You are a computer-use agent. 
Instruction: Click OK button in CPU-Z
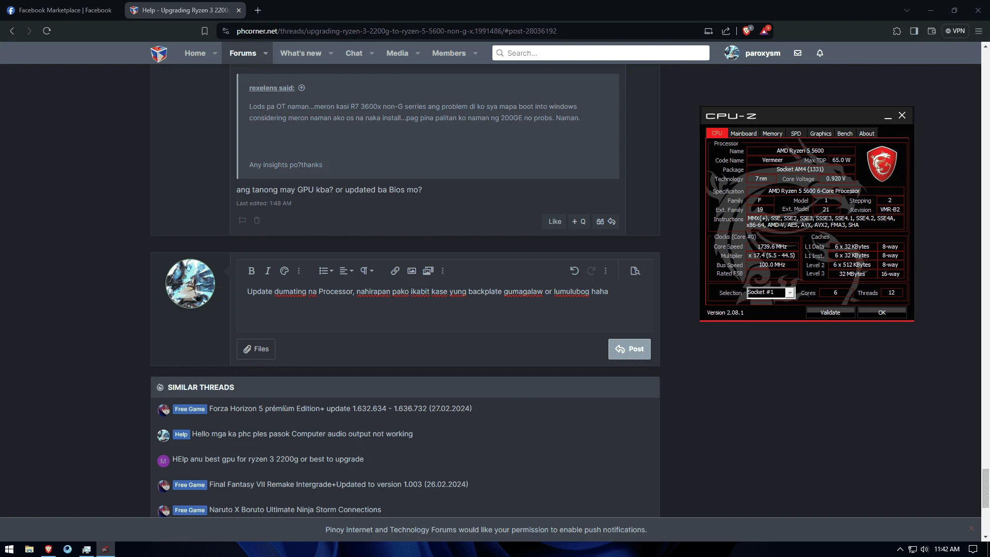[882, 313]
